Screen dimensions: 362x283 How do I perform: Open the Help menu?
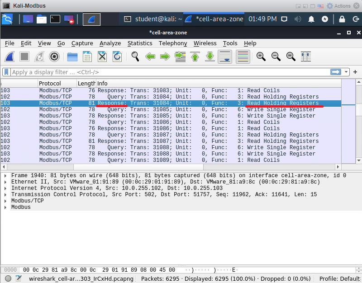pyautogui.click(x=250, y=43)
